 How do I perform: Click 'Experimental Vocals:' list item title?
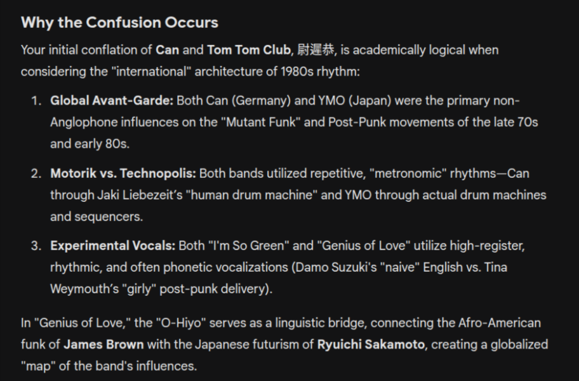[x=112, y=246]
